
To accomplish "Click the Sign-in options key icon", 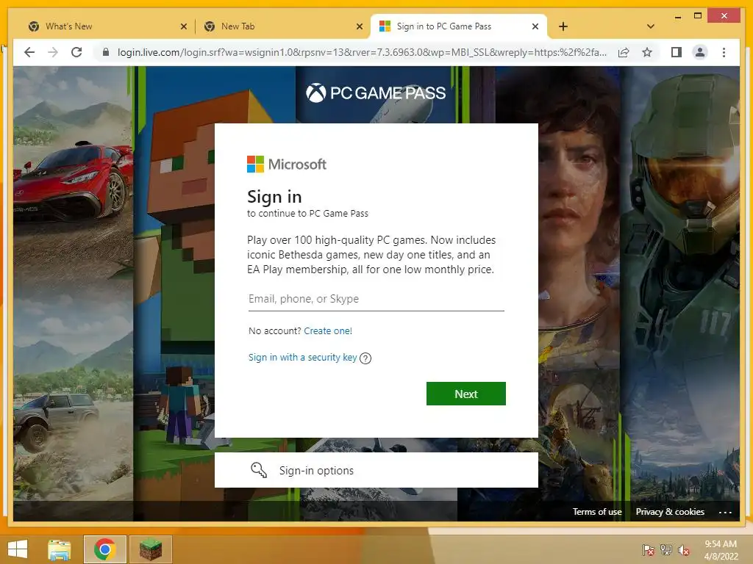I will [259, 470].
